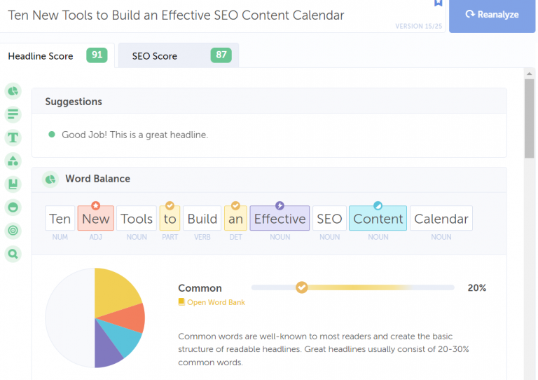Switch to the SEO Score tab

tap(179, 56)
